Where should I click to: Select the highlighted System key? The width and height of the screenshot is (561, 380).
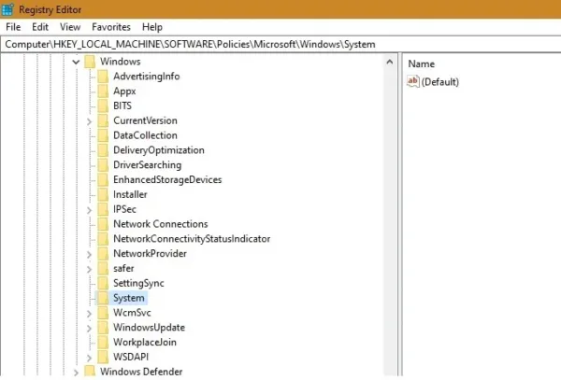(x=129, y=298)
